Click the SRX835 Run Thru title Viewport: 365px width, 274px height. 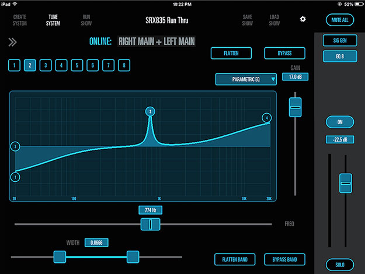coord(166,20)
